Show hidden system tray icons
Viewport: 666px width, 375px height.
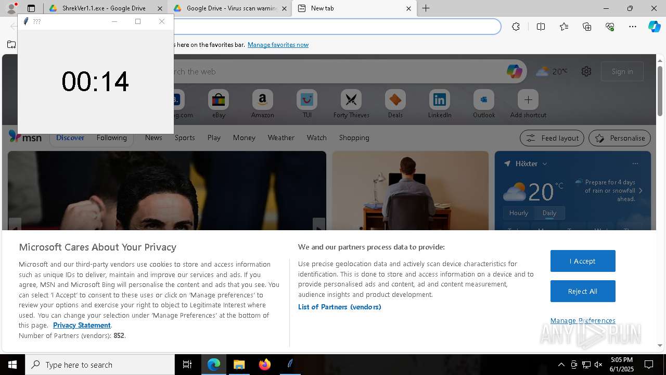[561, 365]
